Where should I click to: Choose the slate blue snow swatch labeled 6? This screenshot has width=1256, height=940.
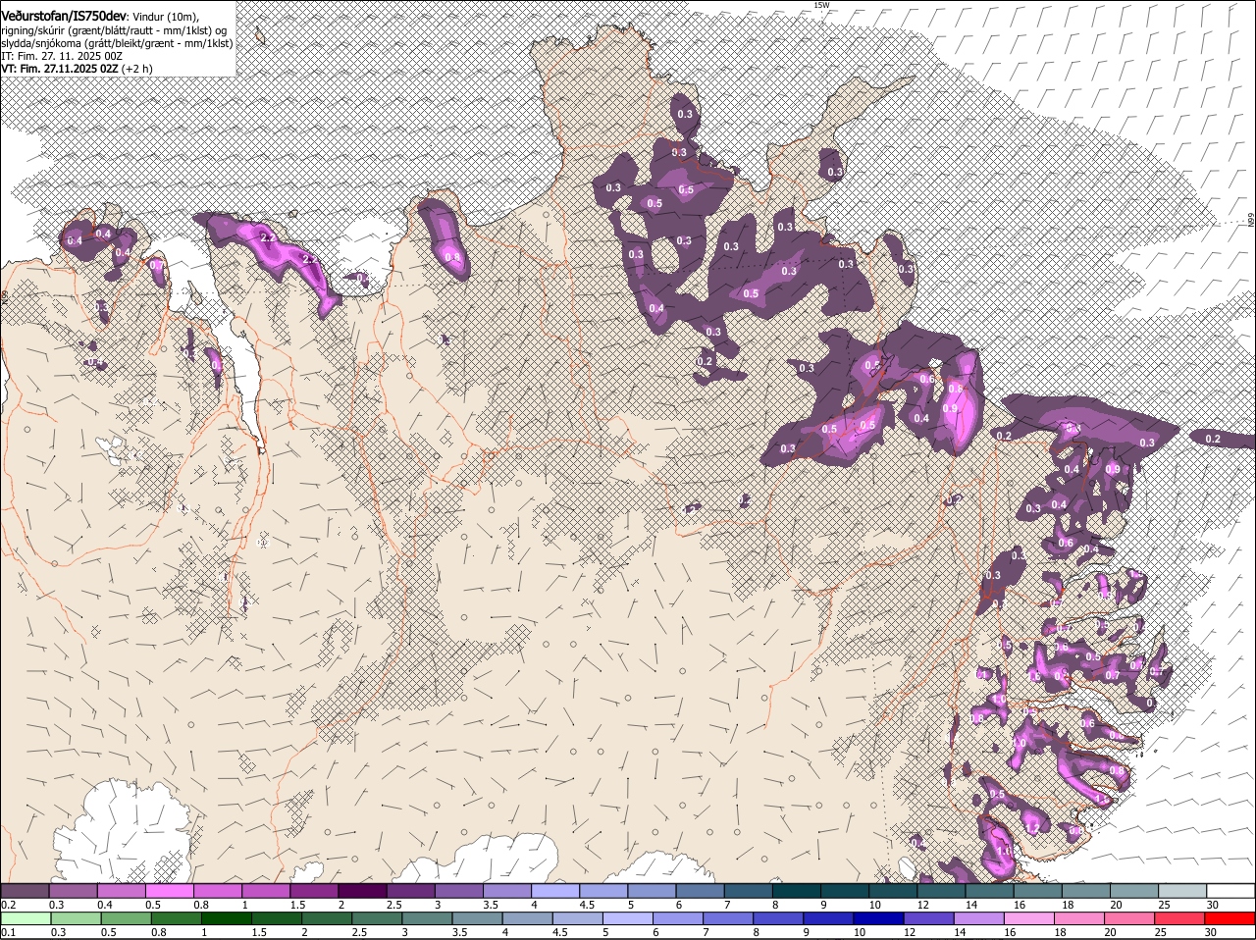coord(700,891)
